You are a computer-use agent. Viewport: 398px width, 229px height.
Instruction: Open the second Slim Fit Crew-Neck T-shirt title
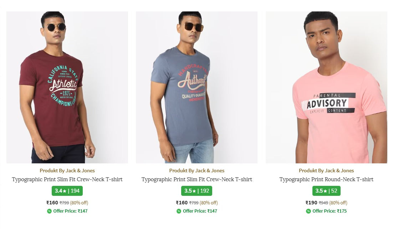[x=197, y=179]
